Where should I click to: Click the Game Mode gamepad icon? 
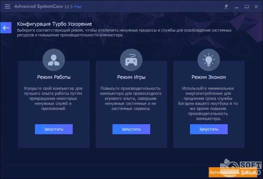pyautogui.click(x=131, y=60)
